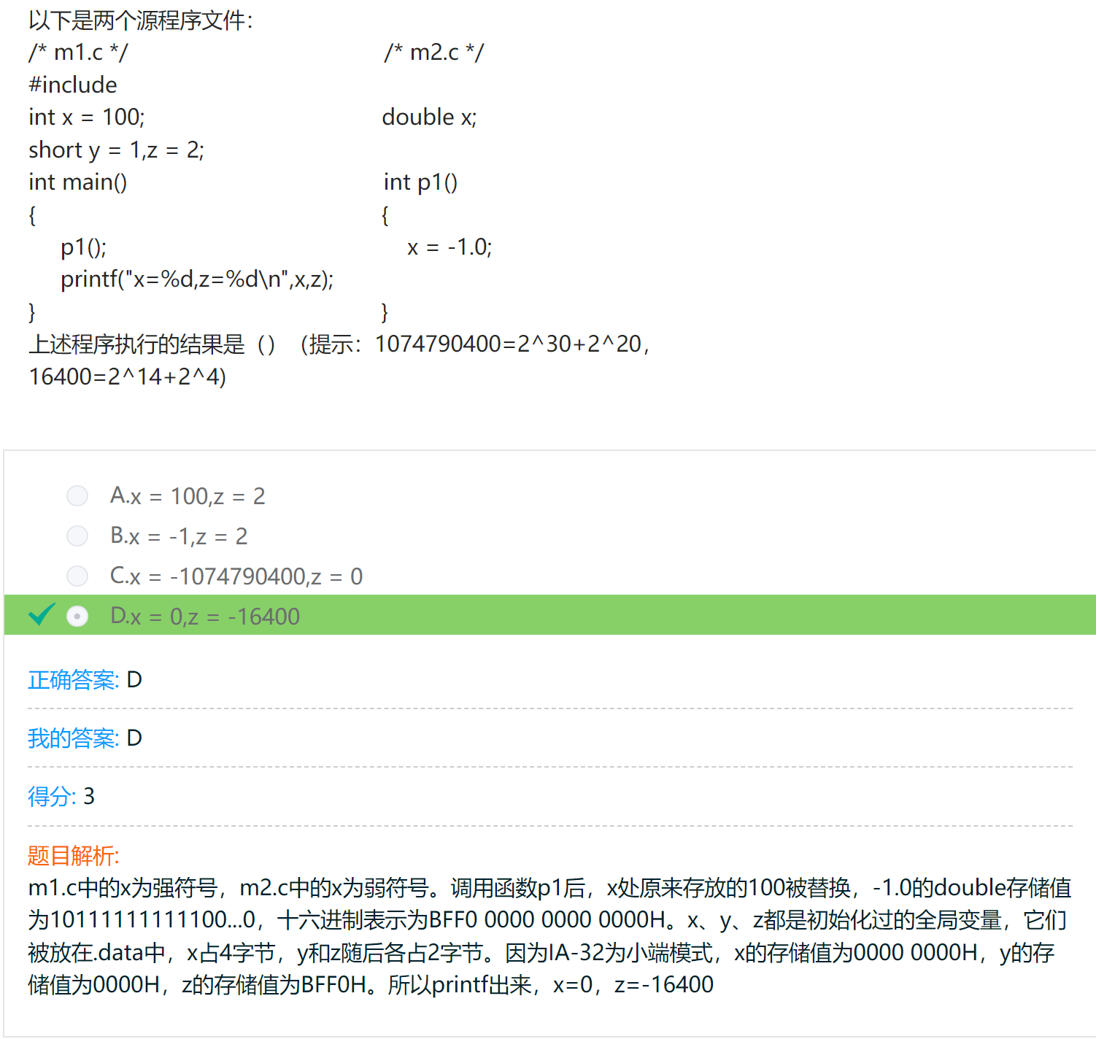1096x1039 pixels.
Task: Click the '以下是两个源程序文件:' heading
Action: [x=141, y=20]
